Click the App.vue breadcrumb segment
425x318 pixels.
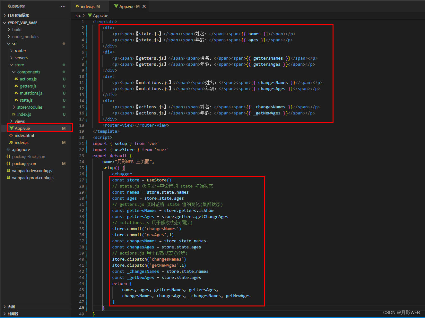pos(100,15)
